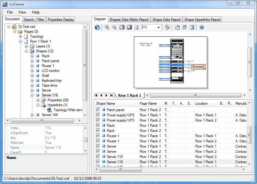Click the Manufa column header
The image size is (257, 184).
coord(240,103)
